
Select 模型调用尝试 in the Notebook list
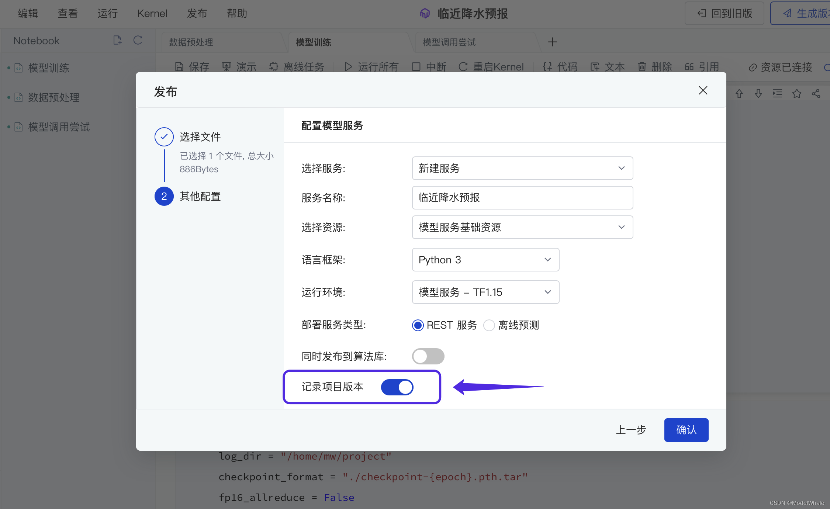[59, 127]
